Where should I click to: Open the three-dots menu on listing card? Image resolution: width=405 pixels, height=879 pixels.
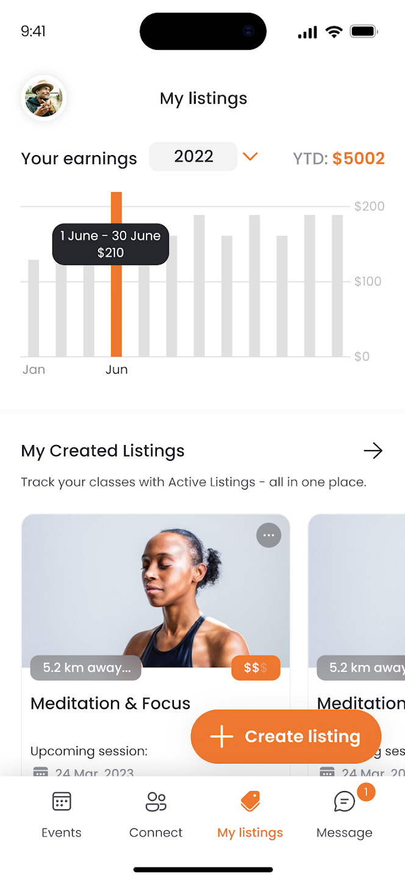tap(268, 536)
